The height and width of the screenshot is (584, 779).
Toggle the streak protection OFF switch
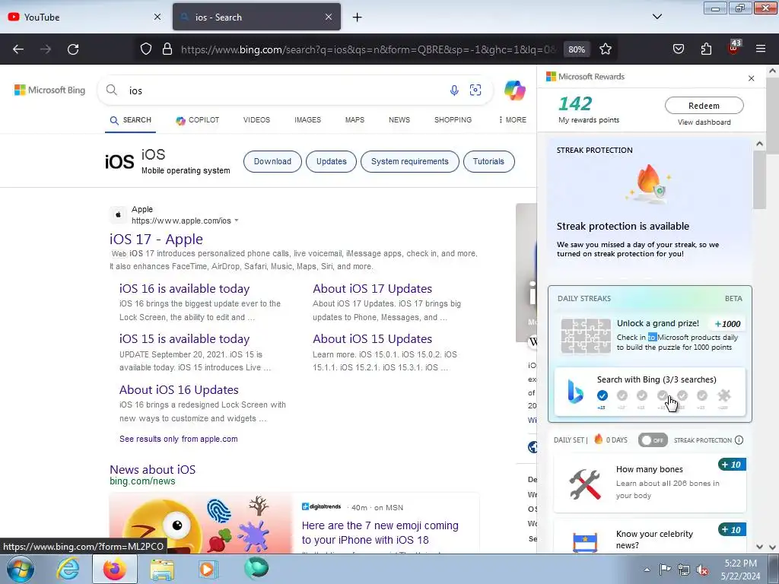[x=653, y=440]
